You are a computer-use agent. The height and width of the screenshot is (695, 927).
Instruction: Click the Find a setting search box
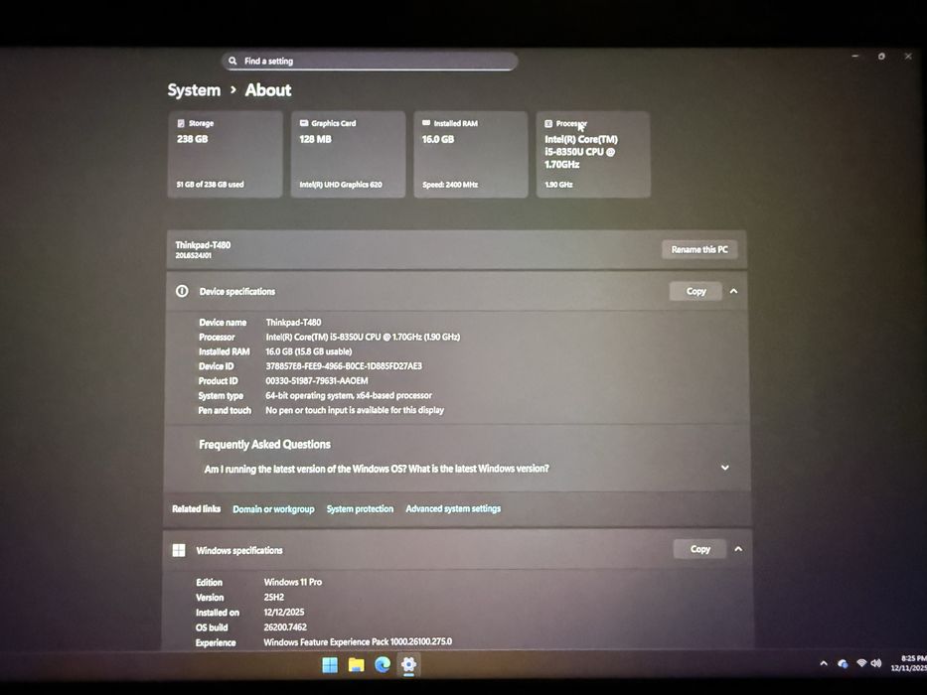pos(370,61)
